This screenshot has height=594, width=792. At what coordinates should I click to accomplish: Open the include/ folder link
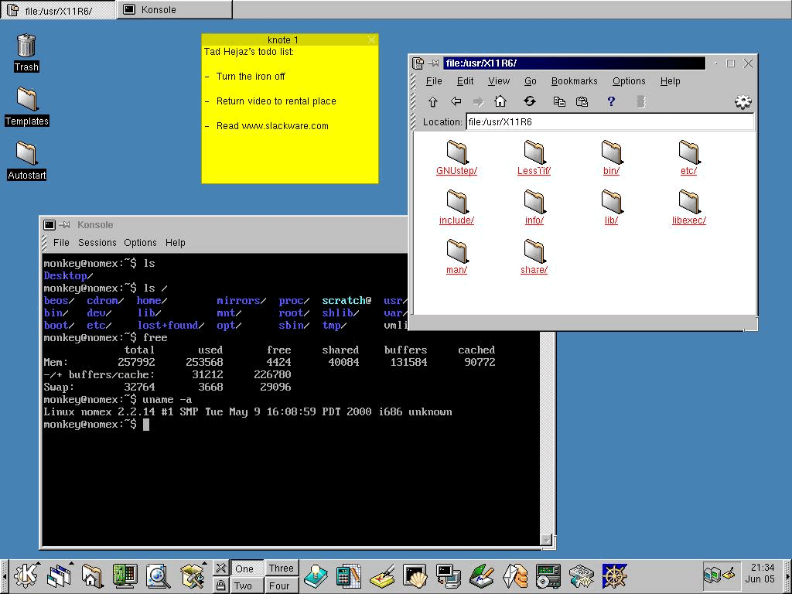(456, 220)
